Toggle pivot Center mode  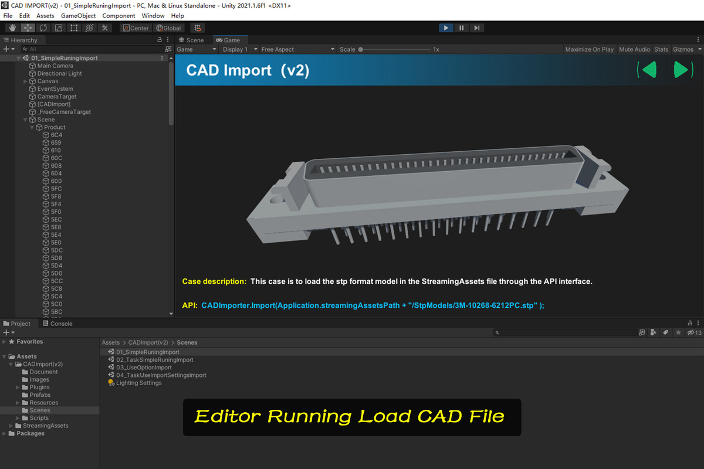(x=136, y=28)
